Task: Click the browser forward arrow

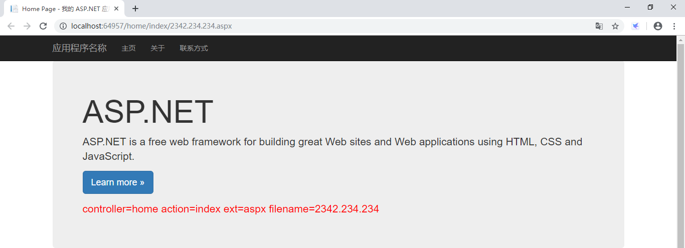Action: [x=27, y=26]
